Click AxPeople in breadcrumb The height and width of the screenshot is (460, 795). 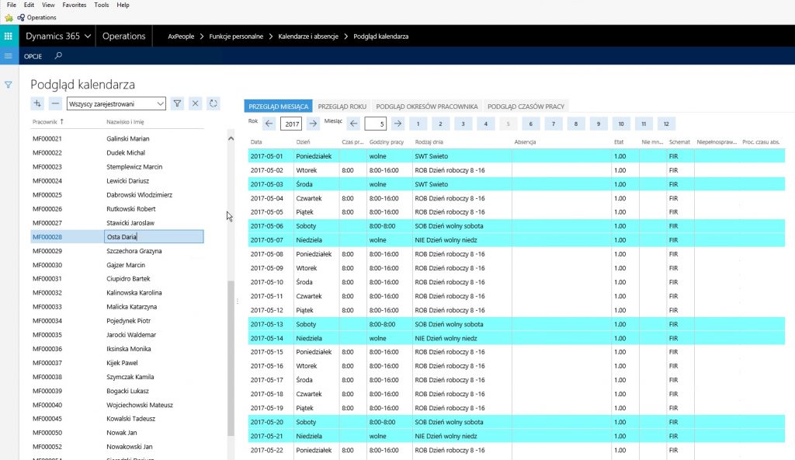tap(181, 36)
